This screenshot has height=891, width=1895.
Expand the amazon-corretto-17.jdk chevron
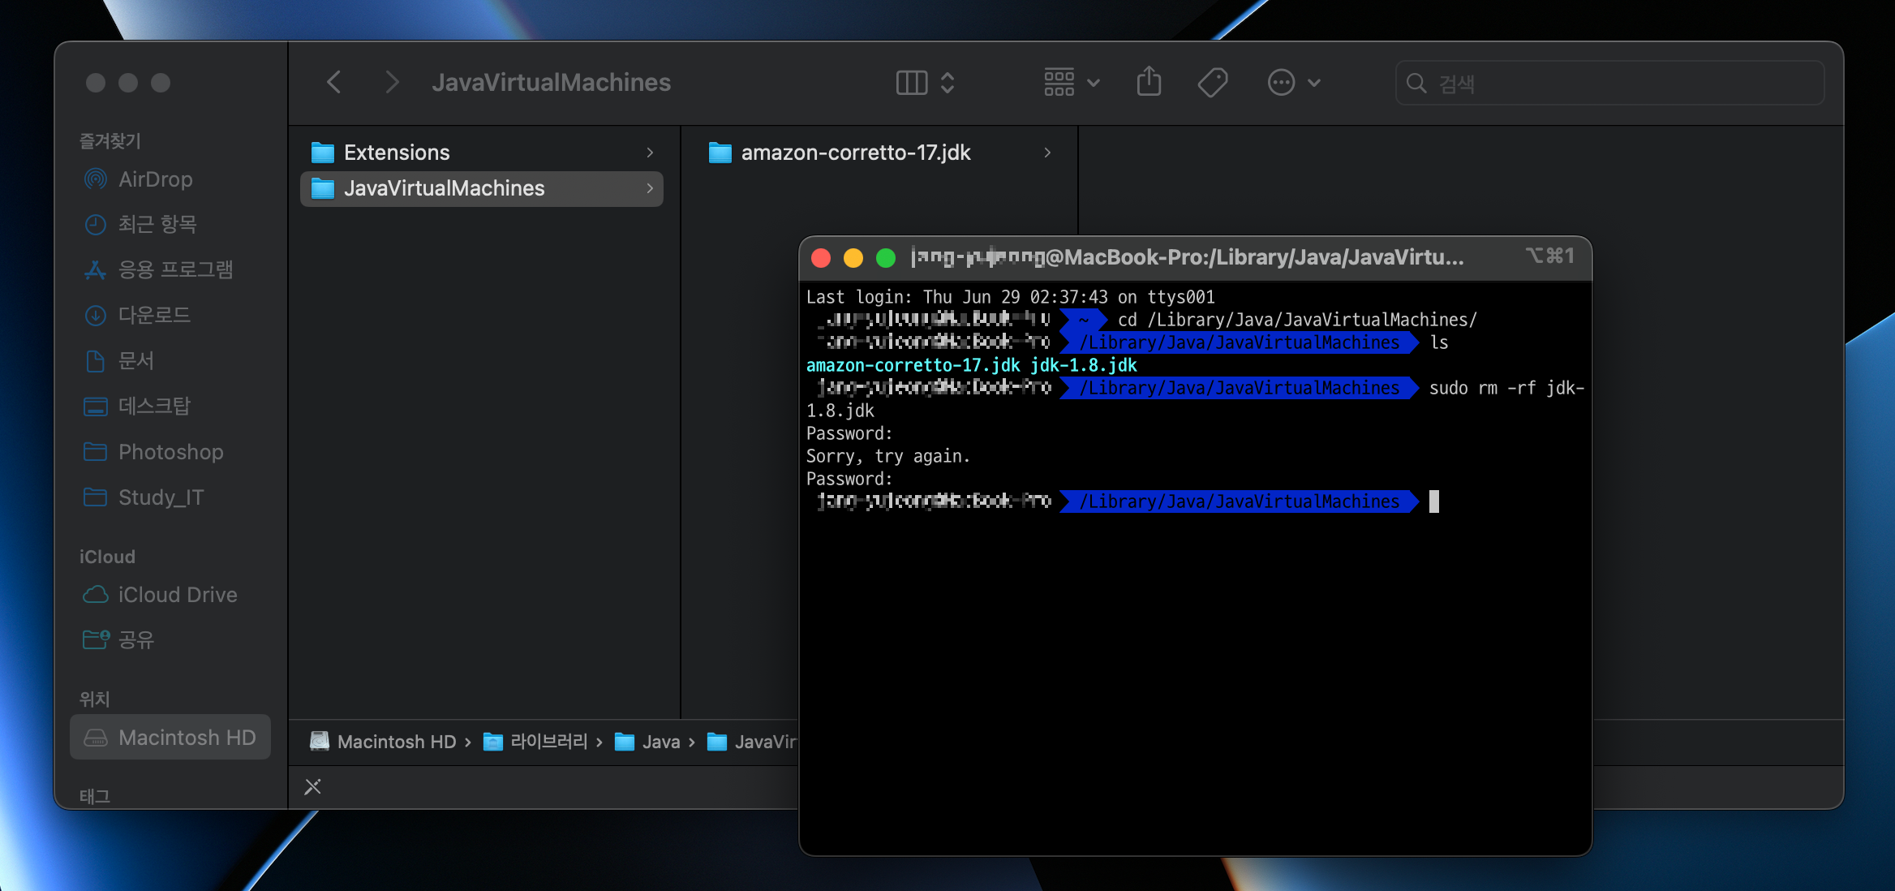(1047, 153)
